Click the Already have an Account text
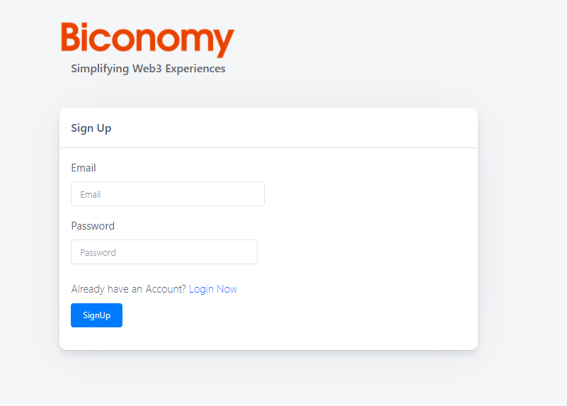Screen dimensions: 567x406 click(x=128, y=289)
